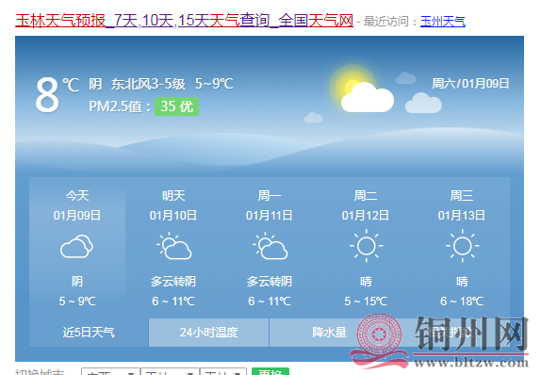The height and width of the screenshot is (375, 541).
Task: Click today's overcast cloud icon
Action: pyautogui.click(x=76, y=246)
